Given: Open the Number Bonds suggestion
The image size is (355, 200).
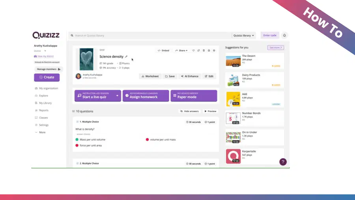Looking at the screenshot, I should click(x=254, y=118).
